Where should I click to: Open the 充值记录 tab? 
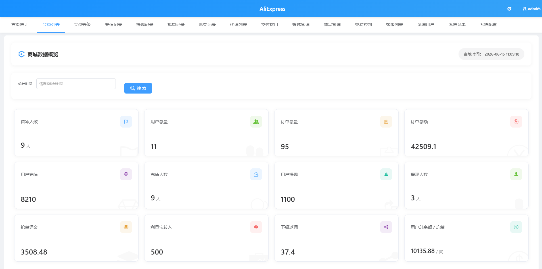(114, 25)
